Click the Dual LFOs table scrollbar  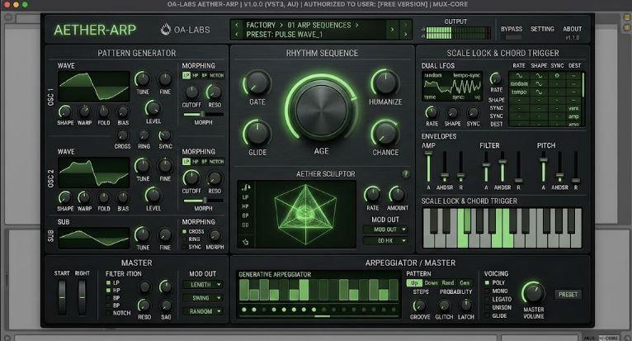583,84
